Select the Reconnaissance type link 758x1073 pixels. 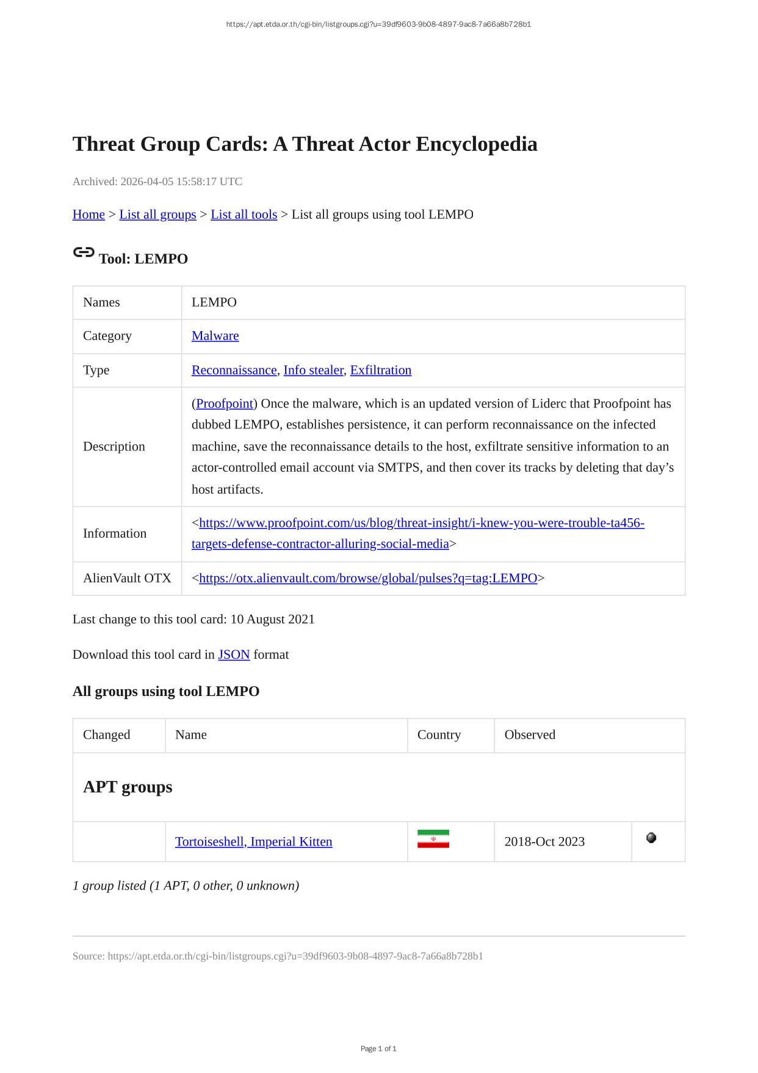tap(234, 370)
